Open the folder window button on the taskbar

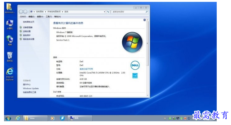tap(35, 118)
